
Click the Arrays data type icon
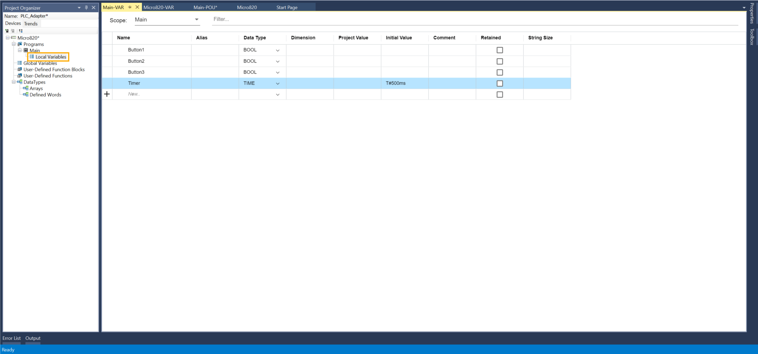coord(26,88)
